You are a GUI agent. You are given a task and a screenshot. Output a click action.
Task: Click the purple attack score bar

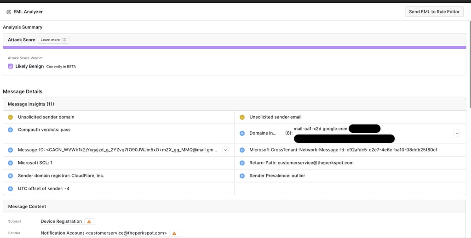tap(234, 47)
